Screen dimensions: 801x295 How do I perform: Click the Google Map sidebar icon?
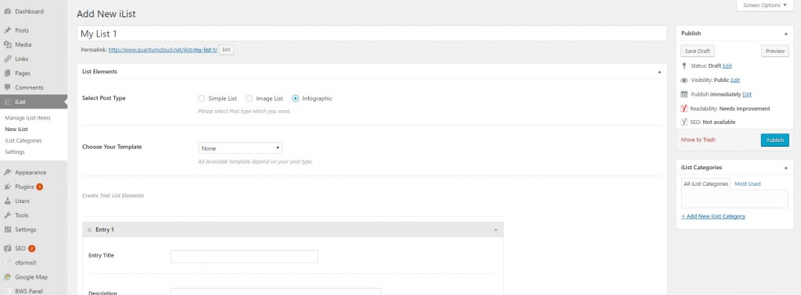tap(8, 277)
